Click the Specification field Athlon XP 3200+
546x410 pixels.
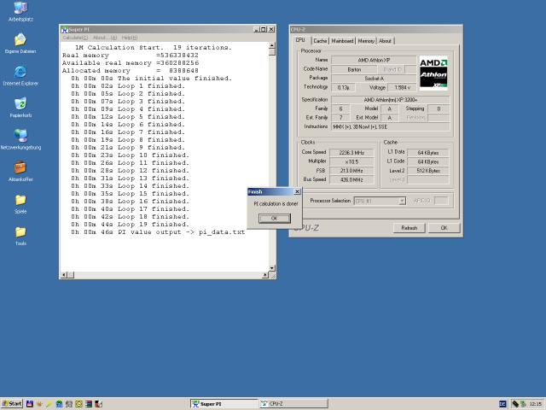pos(391,100)
